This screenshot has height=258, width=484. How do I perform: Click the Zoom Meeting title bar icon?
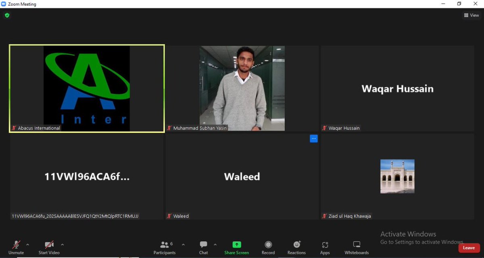[x=4, y=4]
